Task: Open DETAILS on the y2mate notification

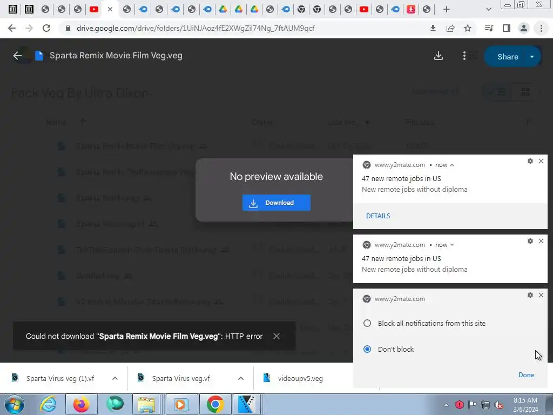Action: (x=377, y=216)
